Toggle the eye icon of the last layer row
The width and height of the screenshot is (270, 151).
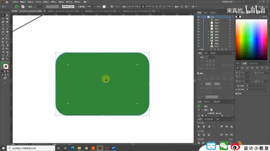pyautogui.click(x=198, y=46)
